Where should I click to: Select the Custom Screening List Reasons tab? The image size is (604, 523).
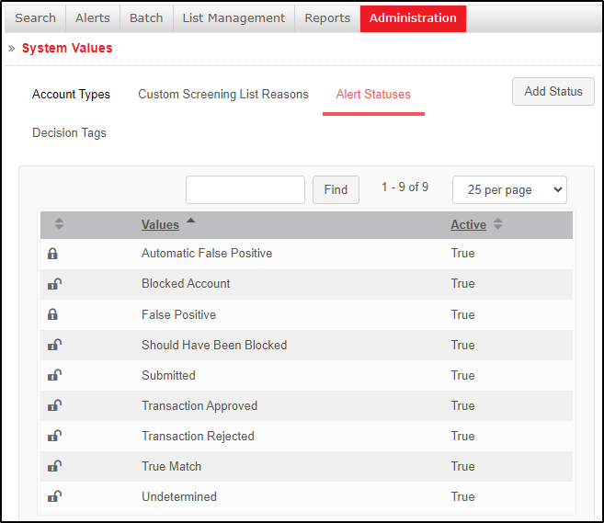[x=223, y=94]
